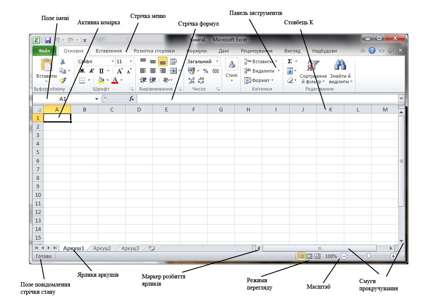The height and width of the screenshot is (307, 422).
Task: Click the red font color A
Action: pyautogui.click(x=115, y=80)
